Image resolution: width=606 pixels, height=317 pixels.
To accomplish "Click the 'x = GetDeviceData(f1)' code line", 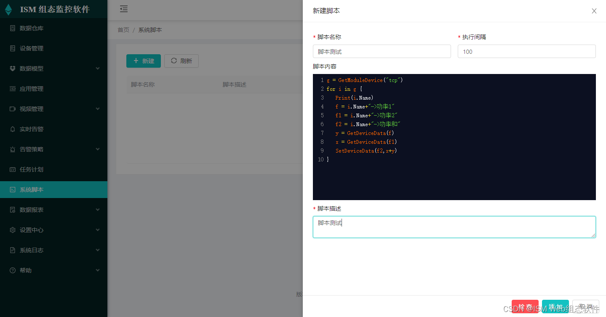I will (x=366, y=142).
